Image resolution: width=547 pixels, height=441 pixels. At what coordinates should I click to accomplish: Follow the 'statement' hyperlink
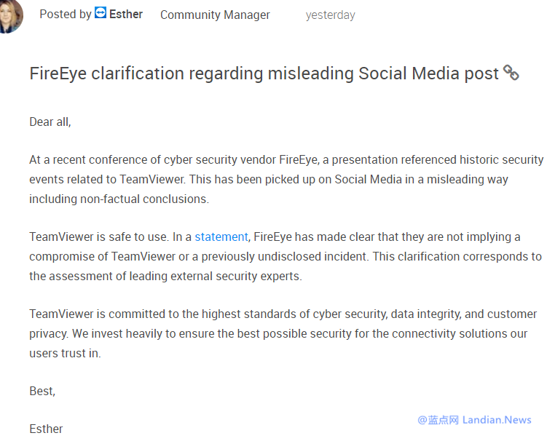[221, 237]
